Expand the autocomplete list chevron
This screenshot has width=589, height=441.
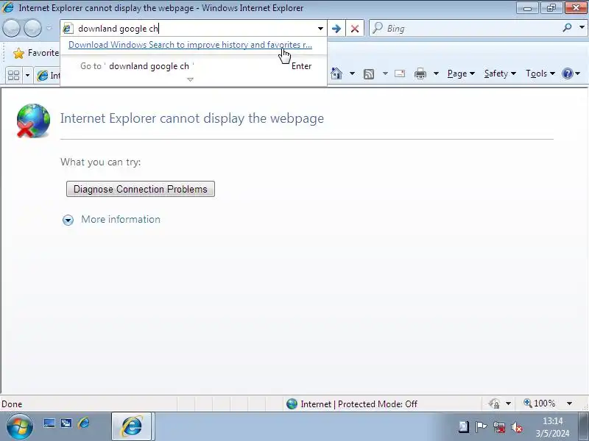tap(190, 79)
